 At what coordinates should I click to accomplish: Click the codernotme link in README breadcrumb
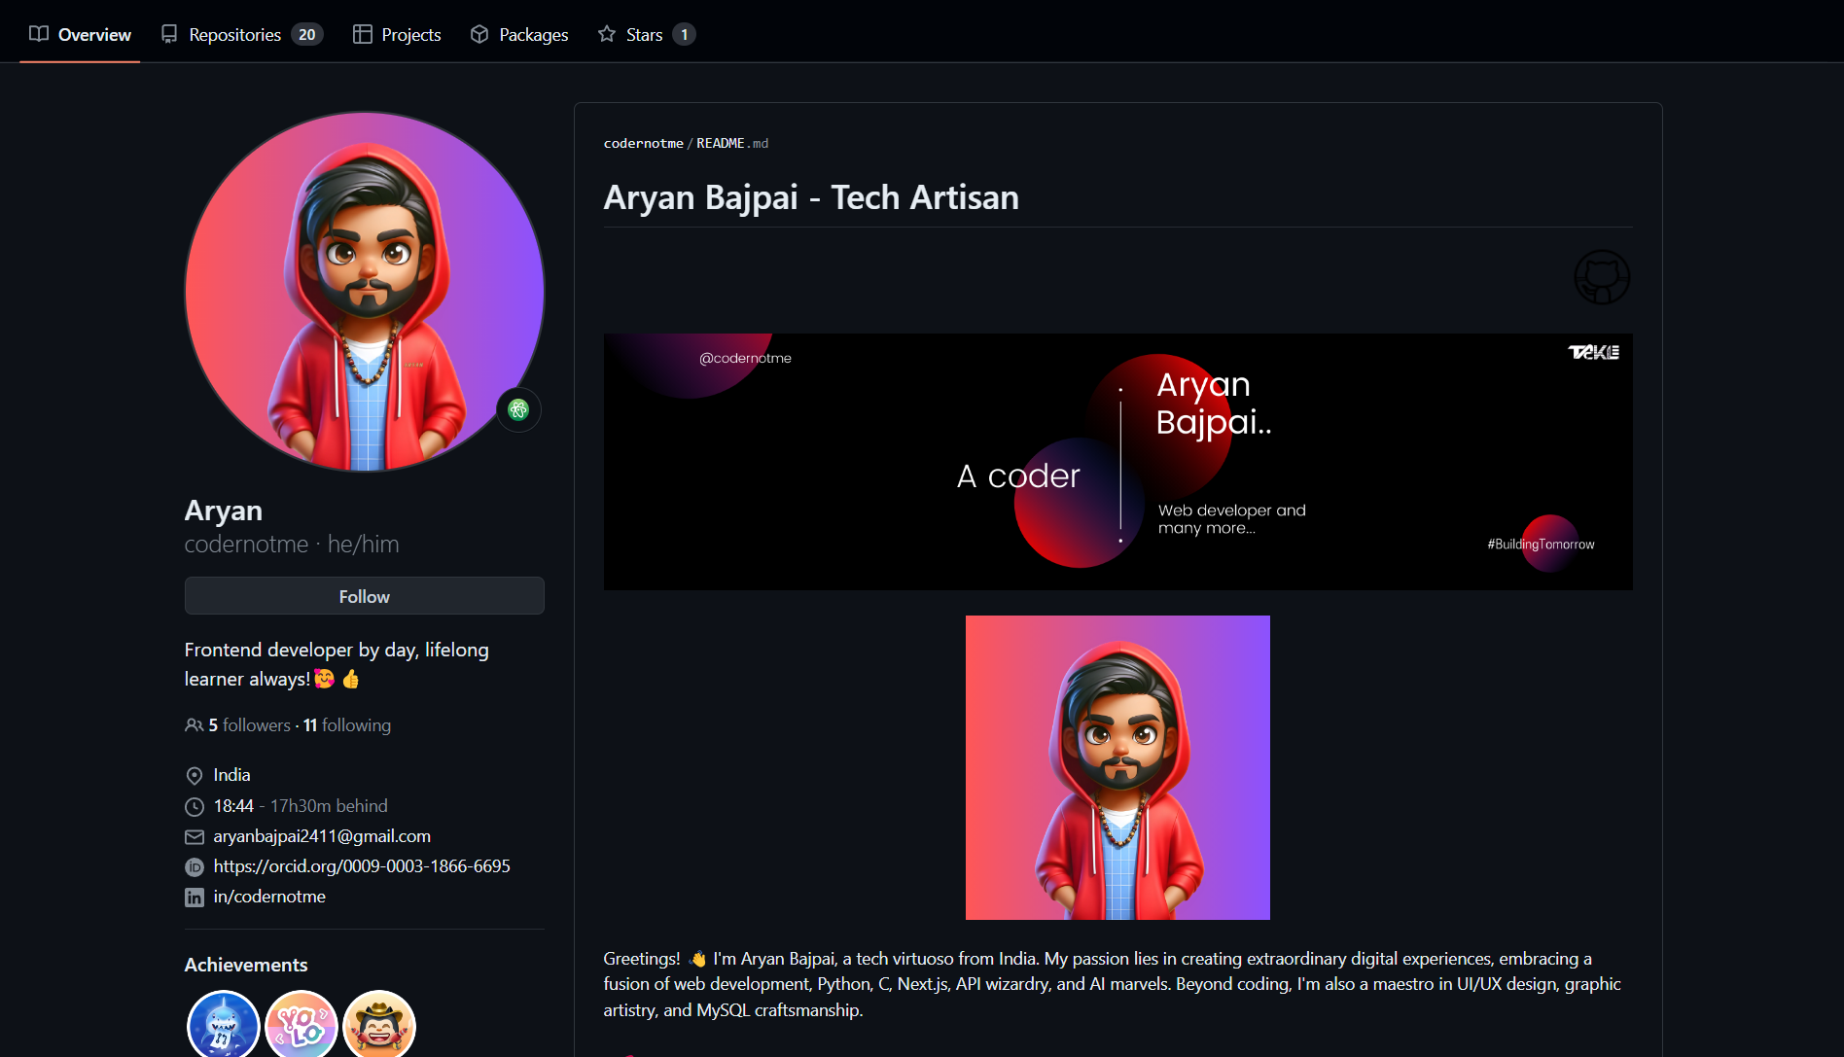[643, 143]
